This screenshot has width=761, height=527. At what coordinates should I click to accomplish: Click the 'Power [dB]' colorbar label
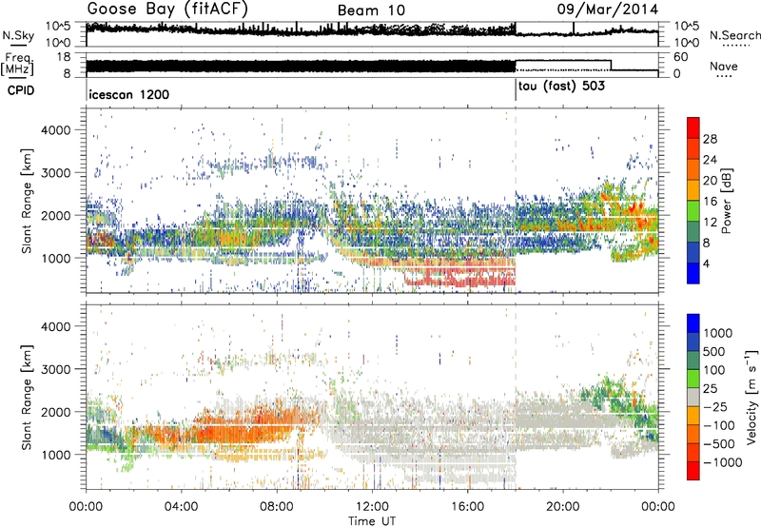[x=726, y=201]
